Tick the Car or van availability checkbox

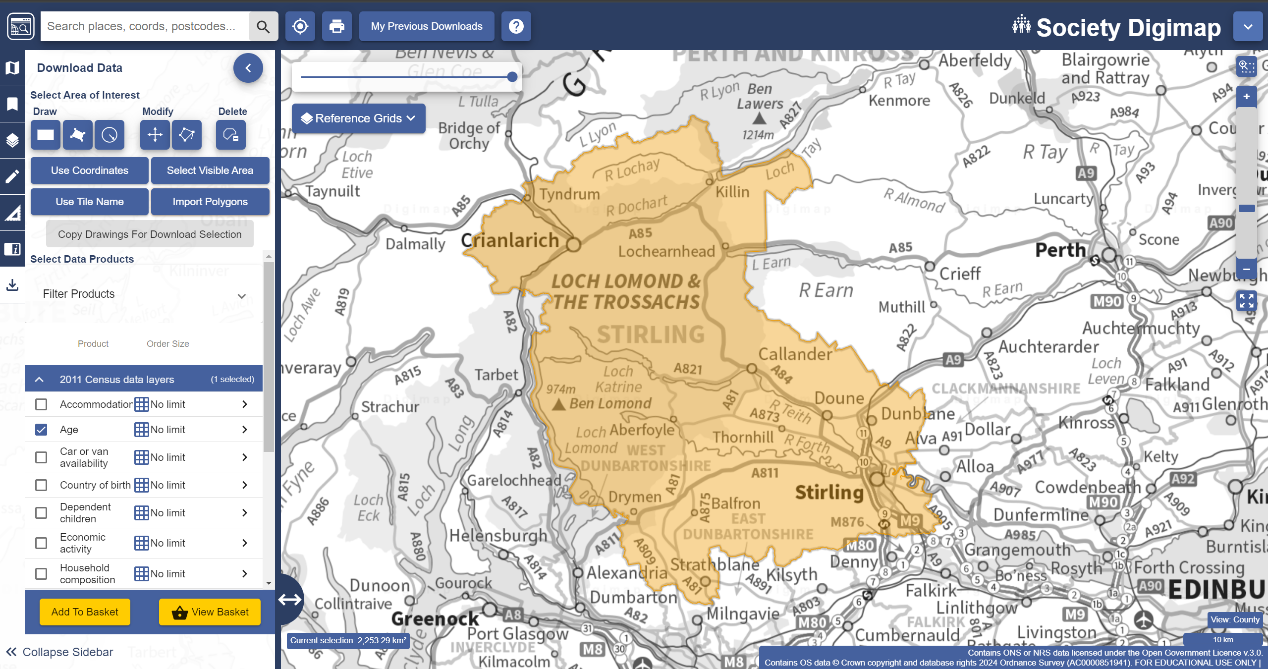(41, 457)
